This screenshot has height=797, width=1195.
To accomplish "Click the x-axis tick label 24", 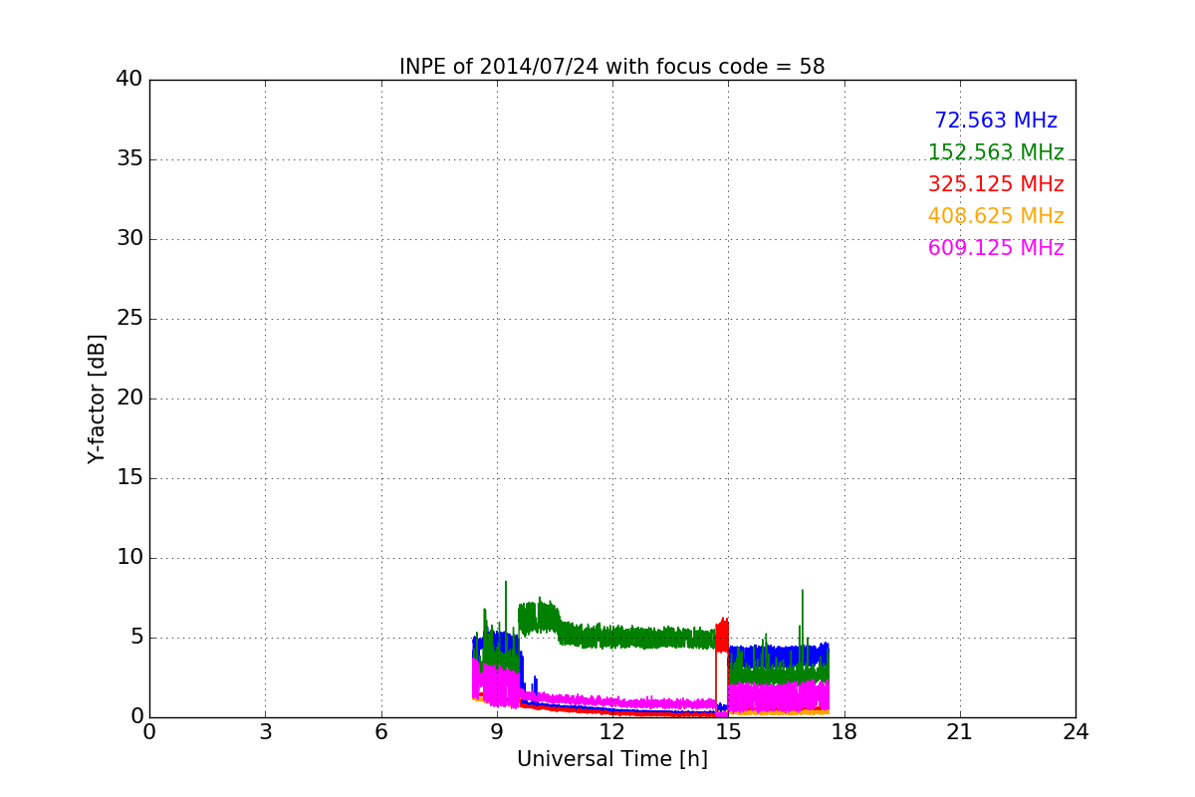I will pyautogui.click(x=1075, y=732).
